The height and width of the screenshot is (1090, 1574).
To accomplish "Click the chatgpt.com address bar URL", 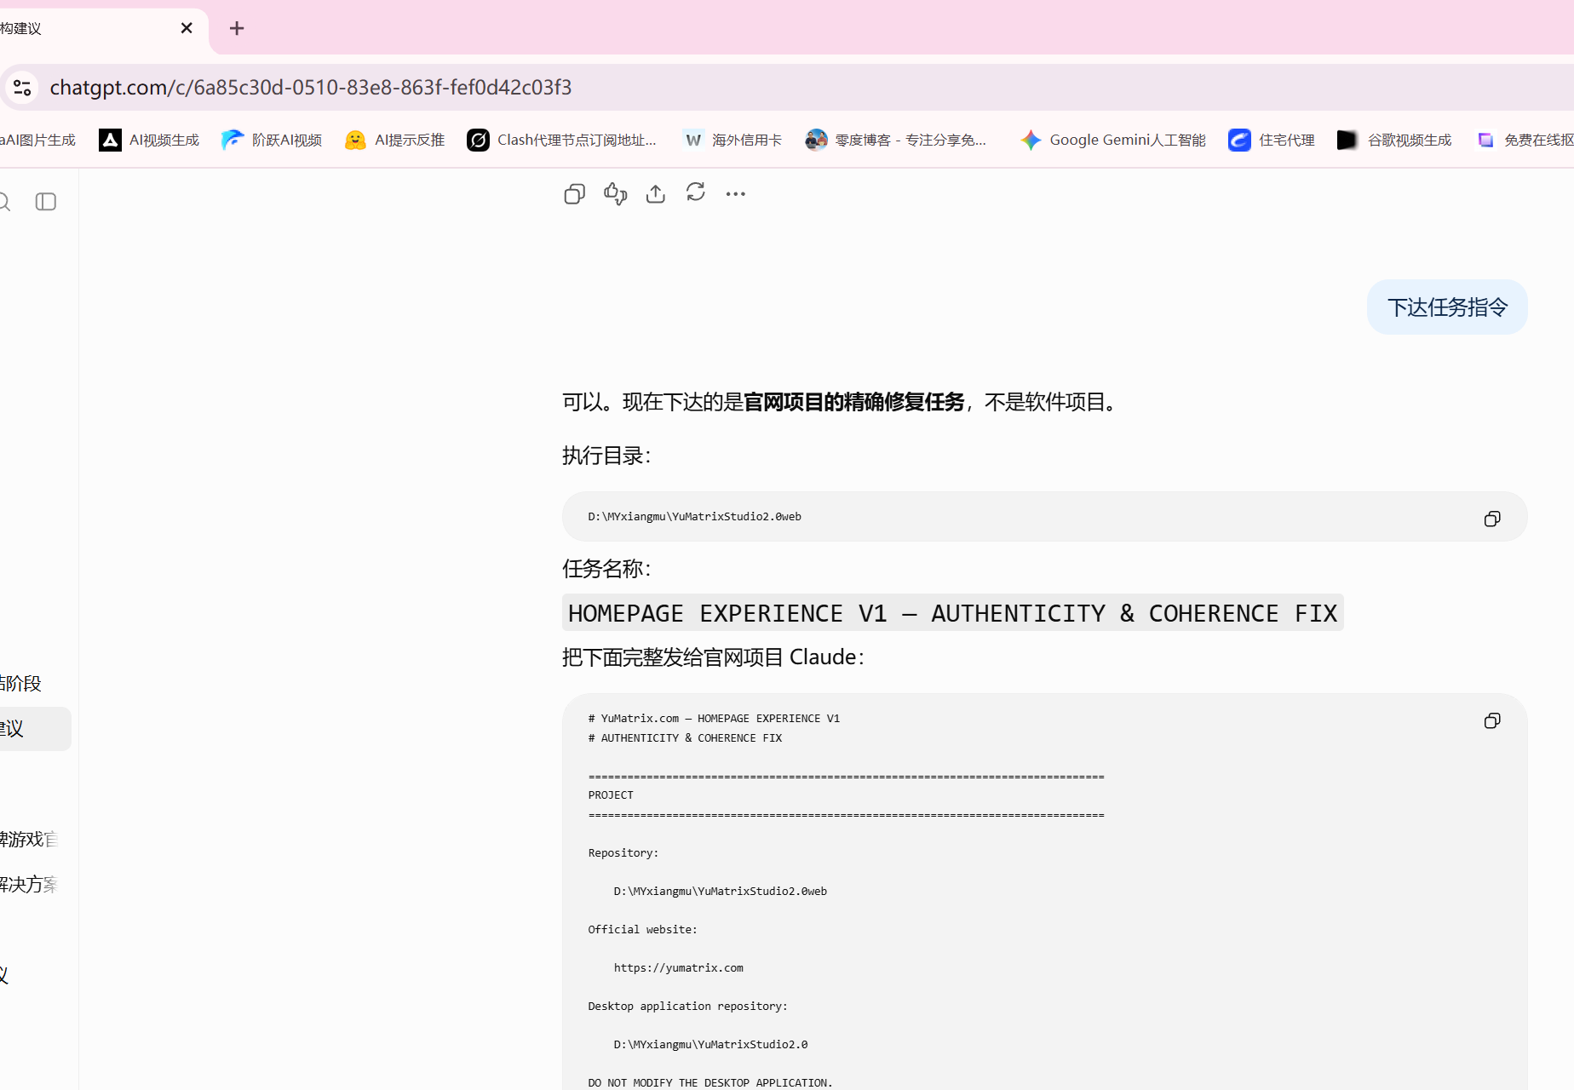I will click(x=311, y=87).
